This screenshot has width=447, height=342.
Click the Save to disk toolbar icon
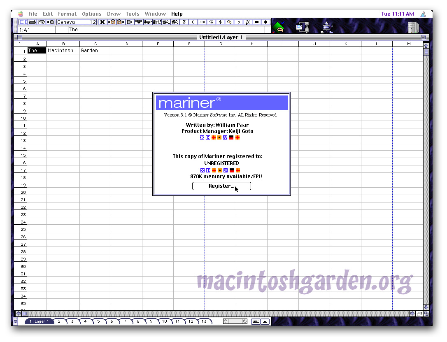[x=51, y=22]
